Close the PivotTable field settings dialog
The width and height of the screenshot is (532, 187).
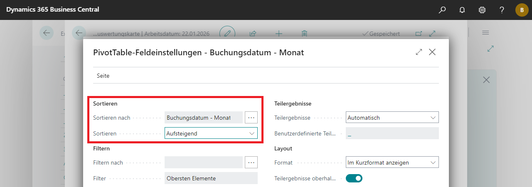[x=432, y=52]
